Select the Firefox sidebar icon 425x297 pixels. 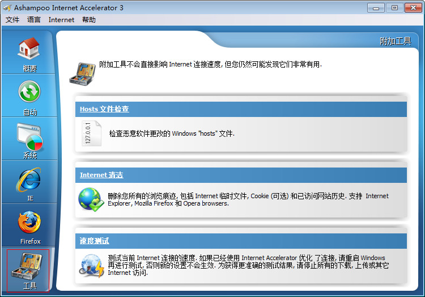tap(29, 222)
